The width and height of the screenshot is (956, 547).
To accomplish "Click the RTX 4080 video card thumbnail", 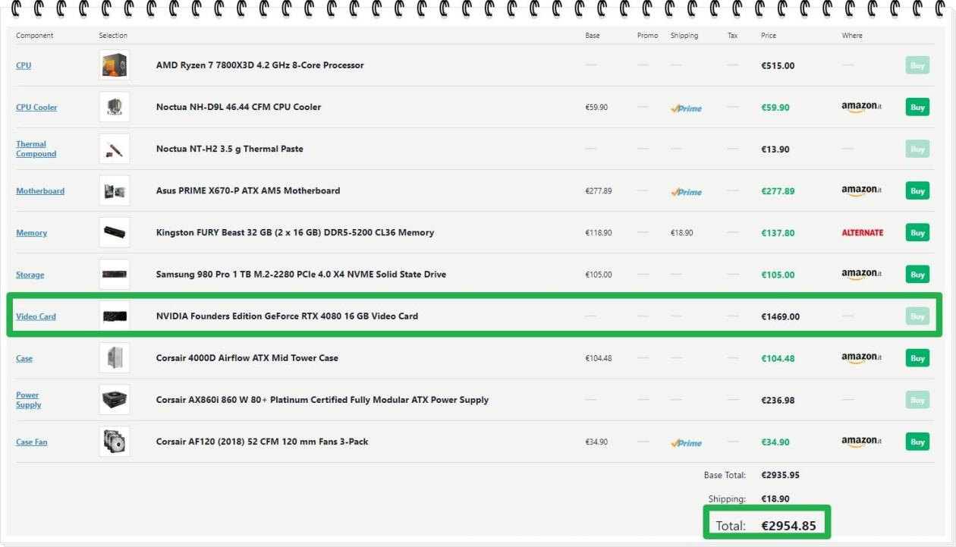I will 115,316.
